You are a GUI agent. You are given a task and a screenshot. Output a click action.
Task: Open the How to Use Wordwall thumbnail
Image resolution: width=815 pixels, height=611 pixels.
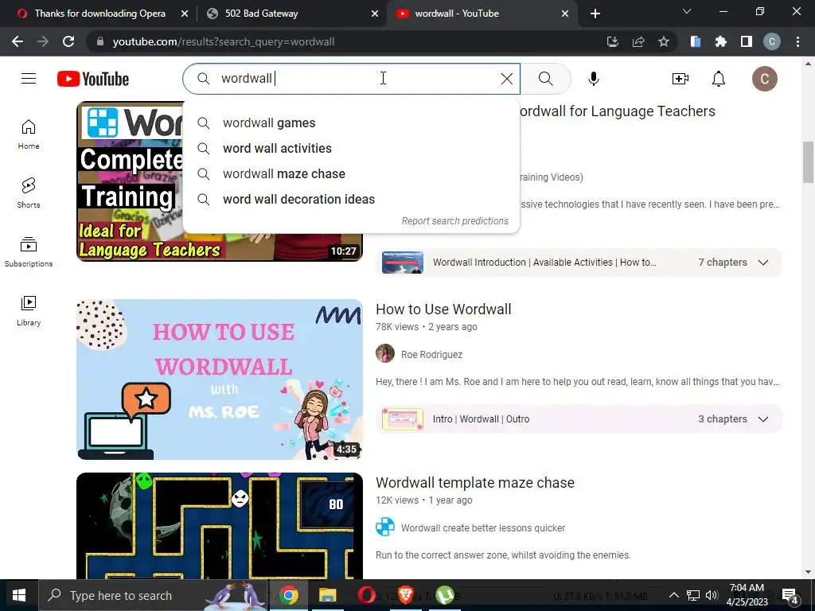tap(220, 379)
